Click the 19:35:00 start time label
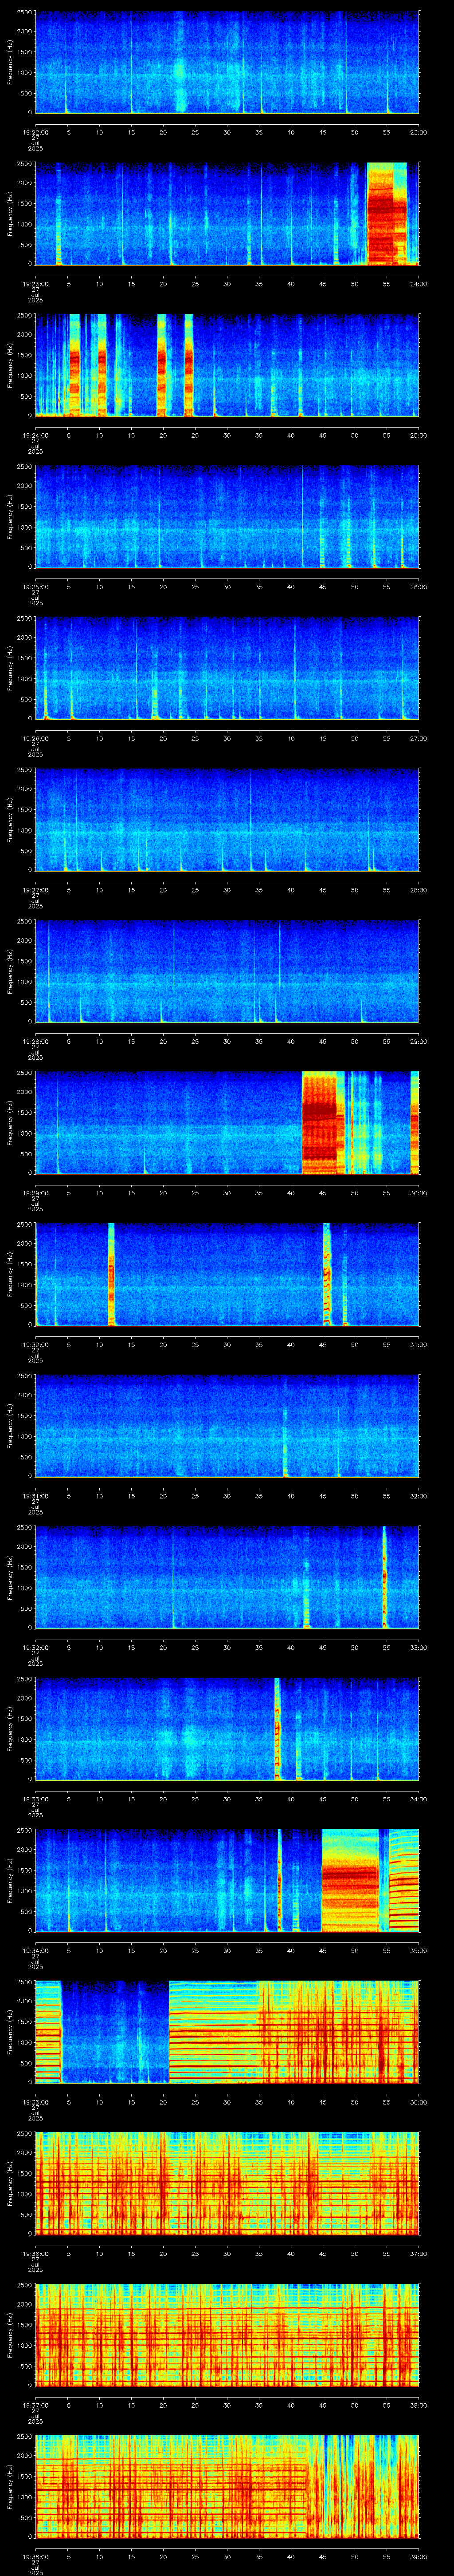The height and width of the screenshot is (2576, 454). (x=35, y=2102)
